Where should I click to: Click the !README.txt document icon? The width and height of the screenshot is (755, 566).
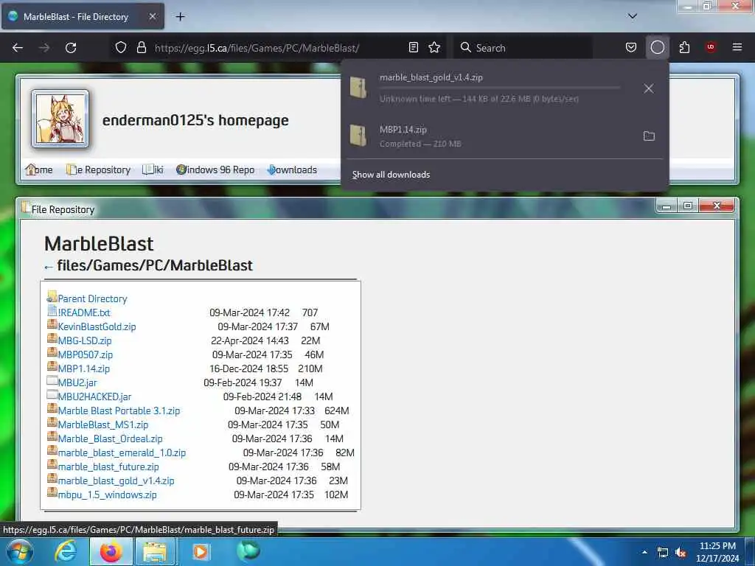[x=52, y=310]
